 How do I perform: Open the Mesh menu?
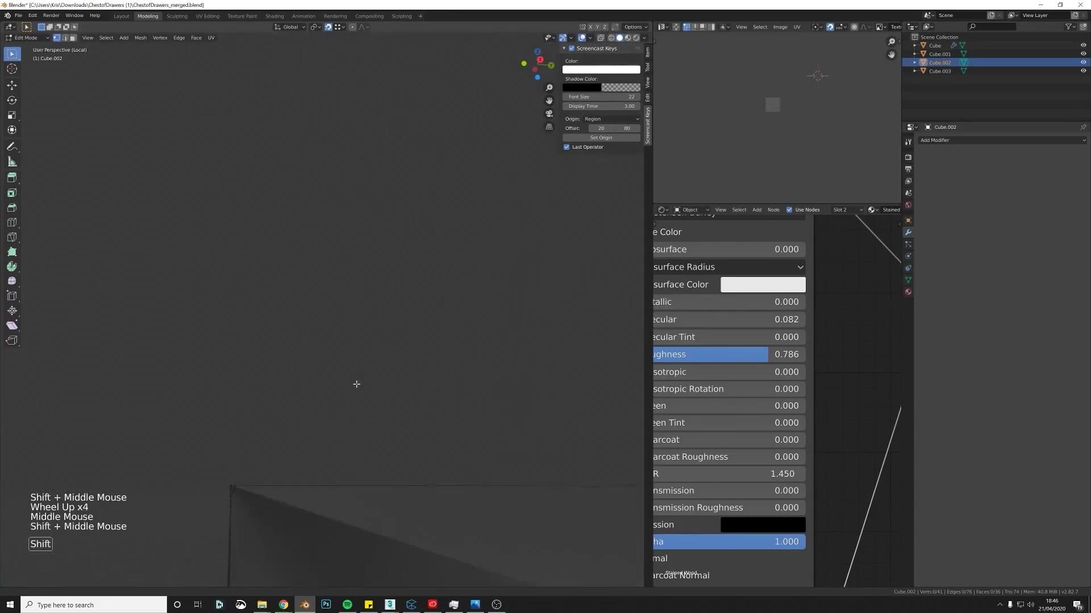pos(140,38)
